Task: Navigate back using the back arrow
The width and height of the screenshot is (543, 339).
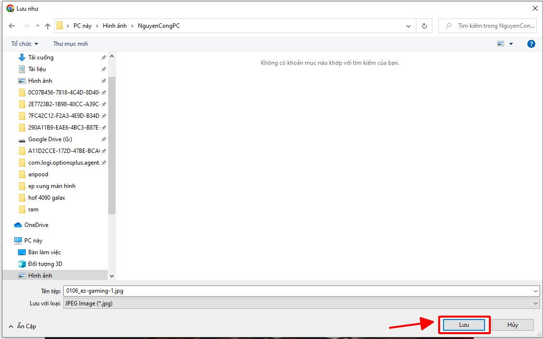Action: 12,26
